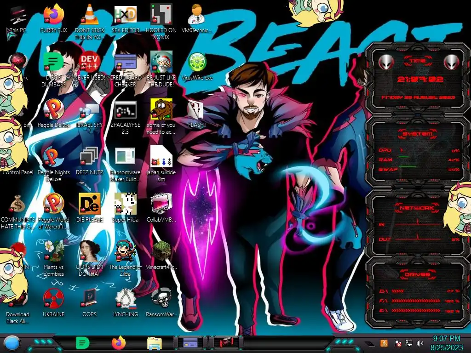471x353 pixels.
Task: Select the Control Panel desktop label
Action: click(x=18, y=172)
